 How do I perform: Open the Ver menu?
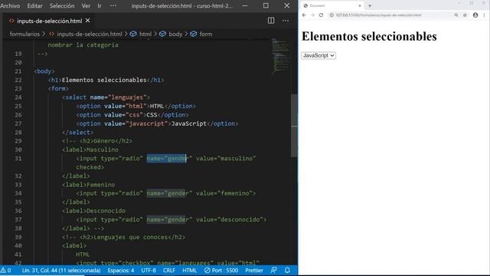tap(86, 5)
